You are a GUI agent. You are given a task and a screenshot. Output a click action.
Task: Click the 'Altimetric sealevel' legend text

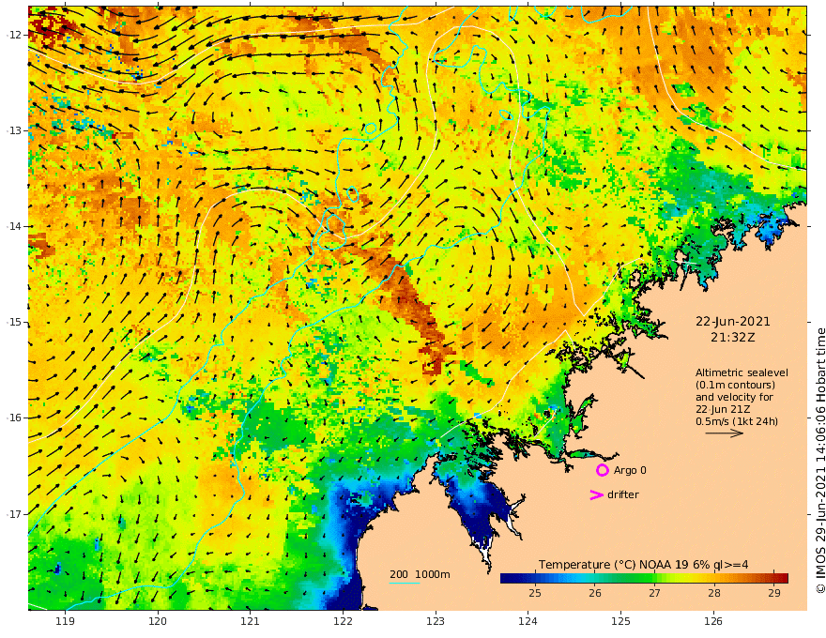[x=742, y=372]
